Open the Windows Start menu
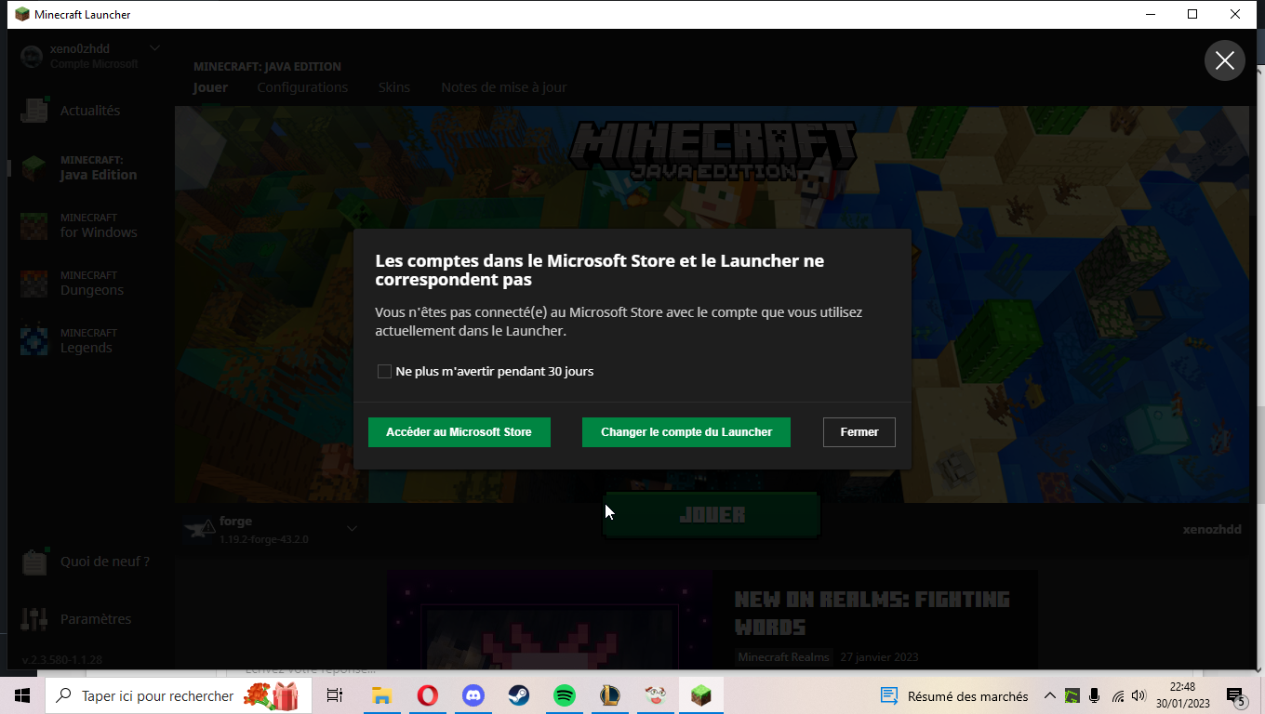This screenshot has height=714, width=1265. tap(22, 695)
